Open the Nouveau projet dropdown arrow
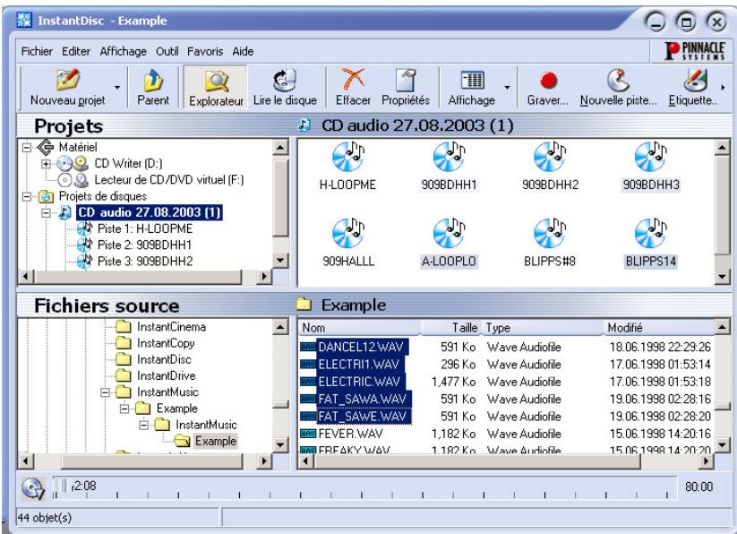The width and height of the screenshot is (737, 534). 117,88
